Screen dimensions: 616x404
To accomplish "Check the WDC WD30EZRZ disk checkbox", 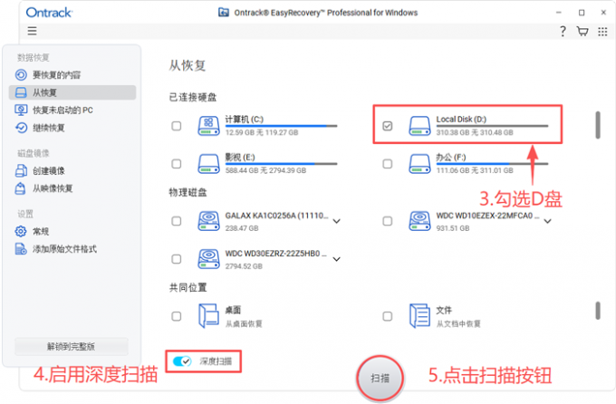I will pos(177,259).
